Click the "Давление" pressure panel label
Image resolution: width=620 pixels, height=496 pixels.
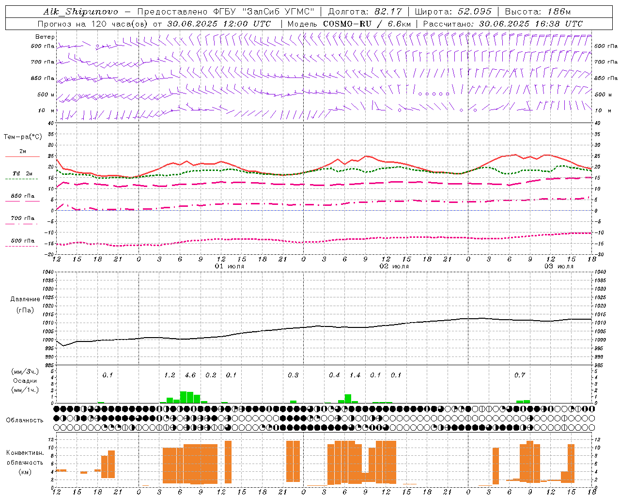pos(25,299)
